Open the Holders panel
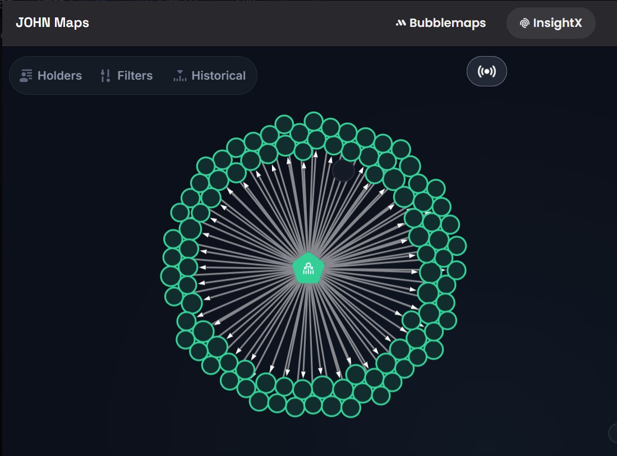Viewport: 617px width, 456px height. tap(50, 76)
